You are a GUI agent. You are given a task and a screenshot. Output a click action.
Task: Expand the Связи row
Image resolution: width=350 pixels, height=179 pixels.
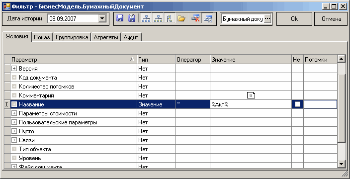(14, 140)
